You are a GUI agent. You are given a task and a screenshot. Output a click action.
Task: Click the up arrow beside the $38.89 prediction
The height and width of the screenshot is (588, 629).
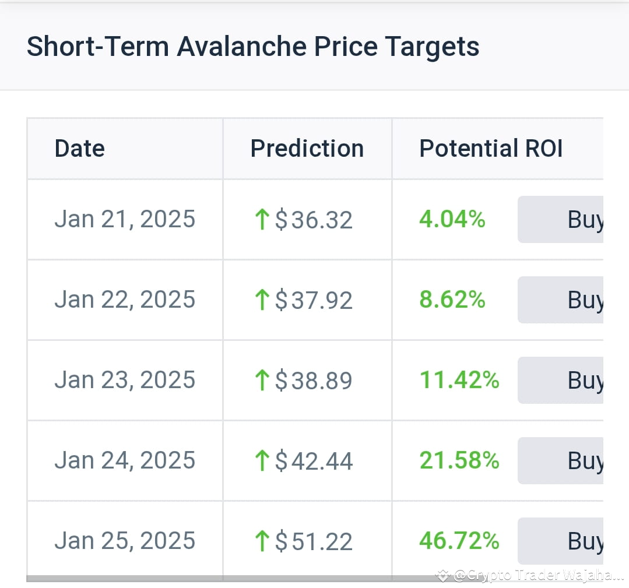(262, 381)
